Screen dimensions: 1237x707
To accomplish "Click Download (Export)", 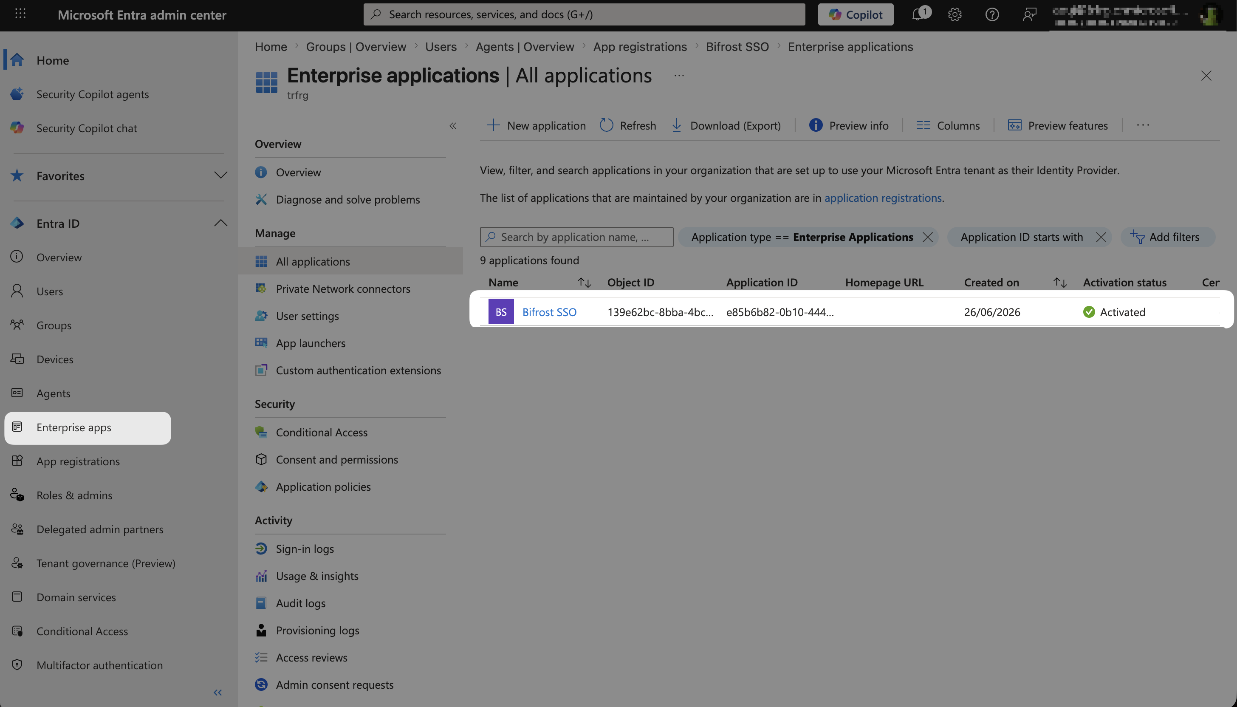I will click(x=726, y=126).
